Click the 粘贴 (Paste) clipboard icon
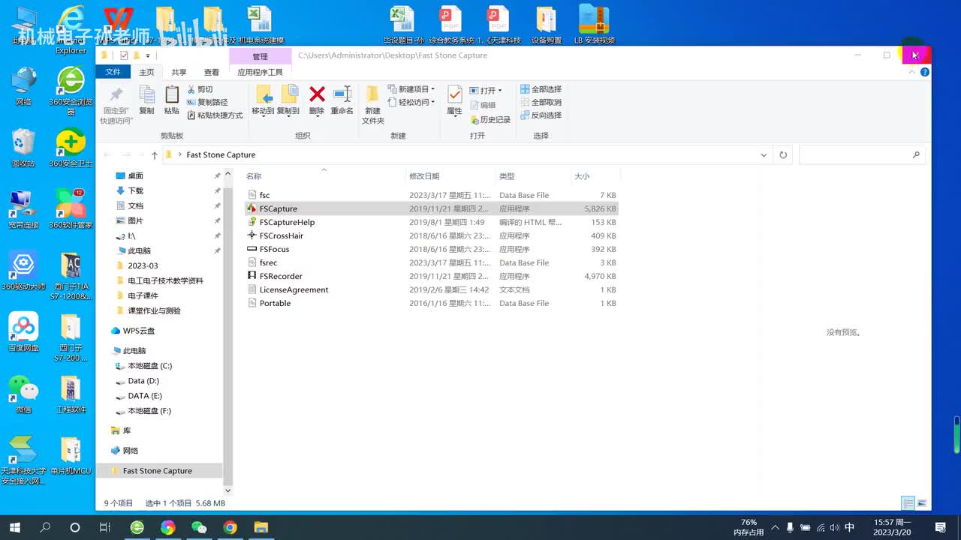Screen dimensions: 961x540 coord(172,94)
